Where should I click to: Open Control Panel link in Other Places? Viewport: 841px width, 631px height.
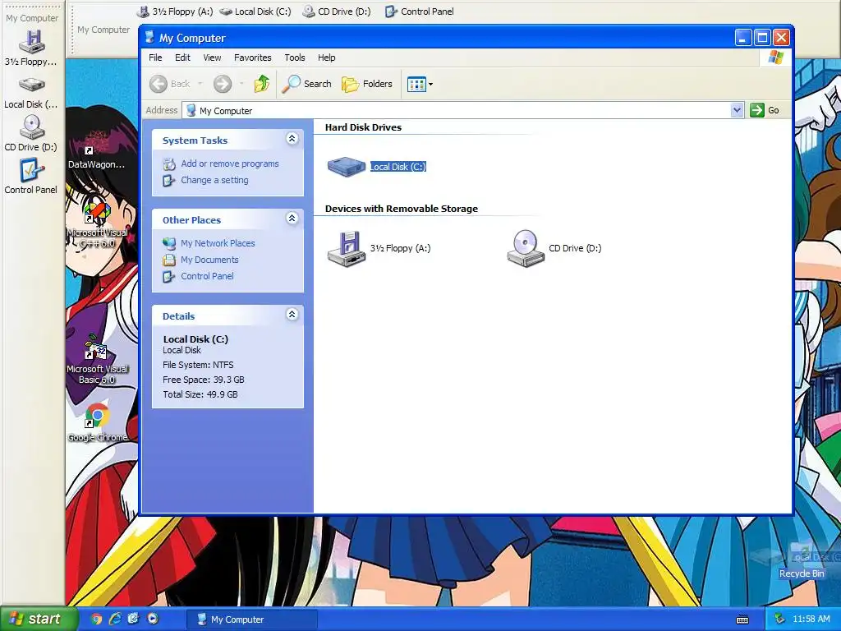[x=207, y=276]
